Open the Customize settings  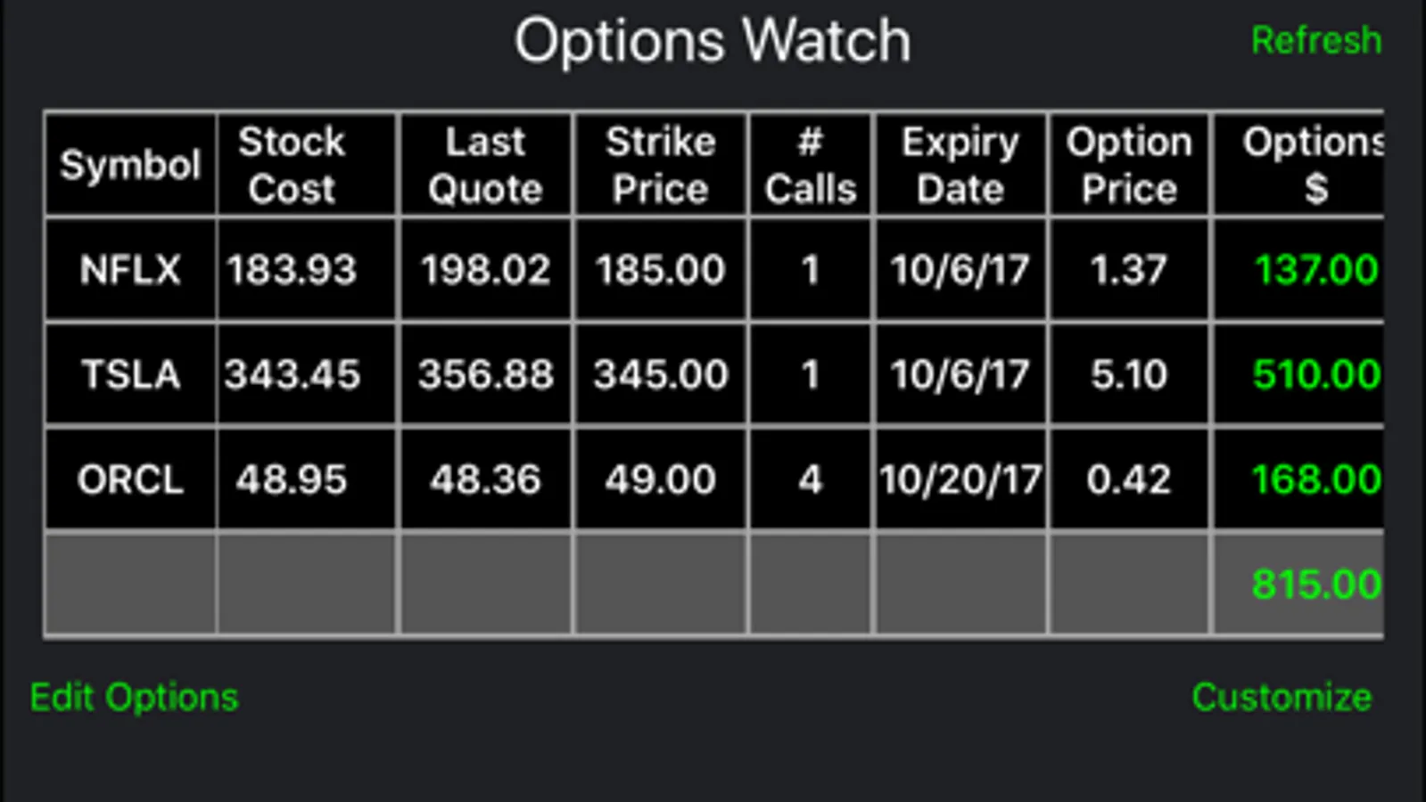click(1282, 697)
